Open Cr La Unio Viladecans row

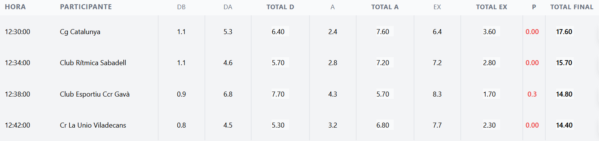(x=299, y=125)
